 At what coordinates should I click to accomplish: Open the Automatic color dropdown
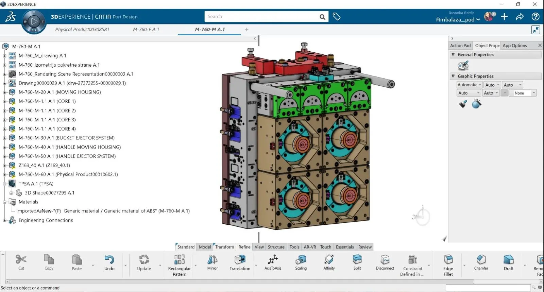pos(469,85)
